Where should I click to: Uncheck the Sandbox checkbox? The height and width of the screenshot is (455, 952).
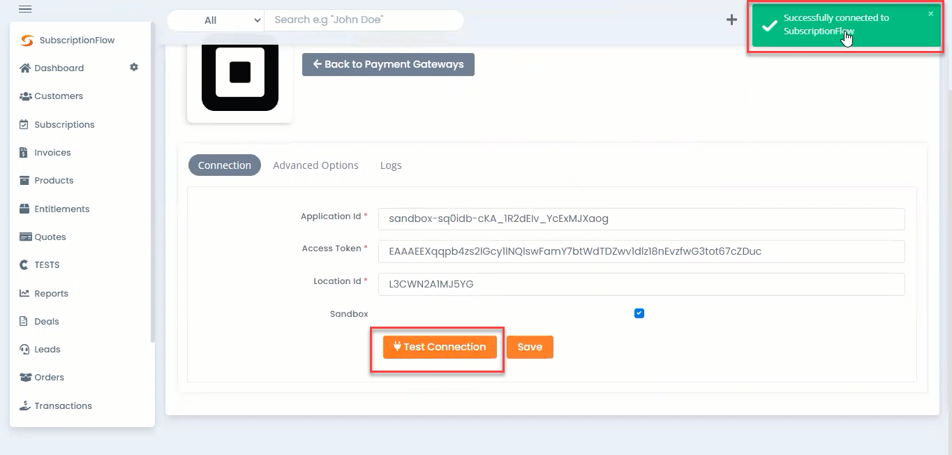[x=639, y=313]
